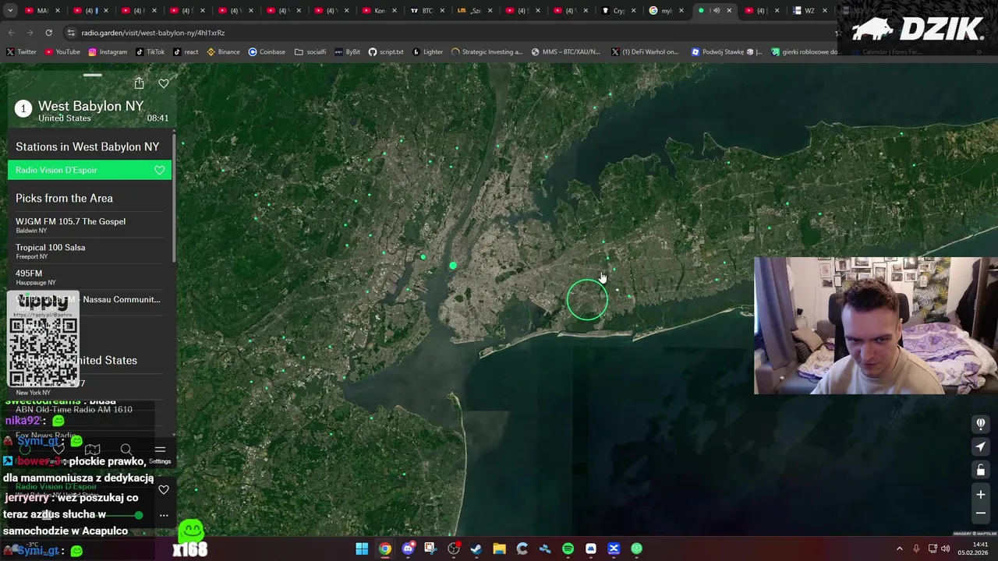The height and width of the screenshot is (561, 998).
Task: Open Discord from the taskbar
Action: (408, 549)
